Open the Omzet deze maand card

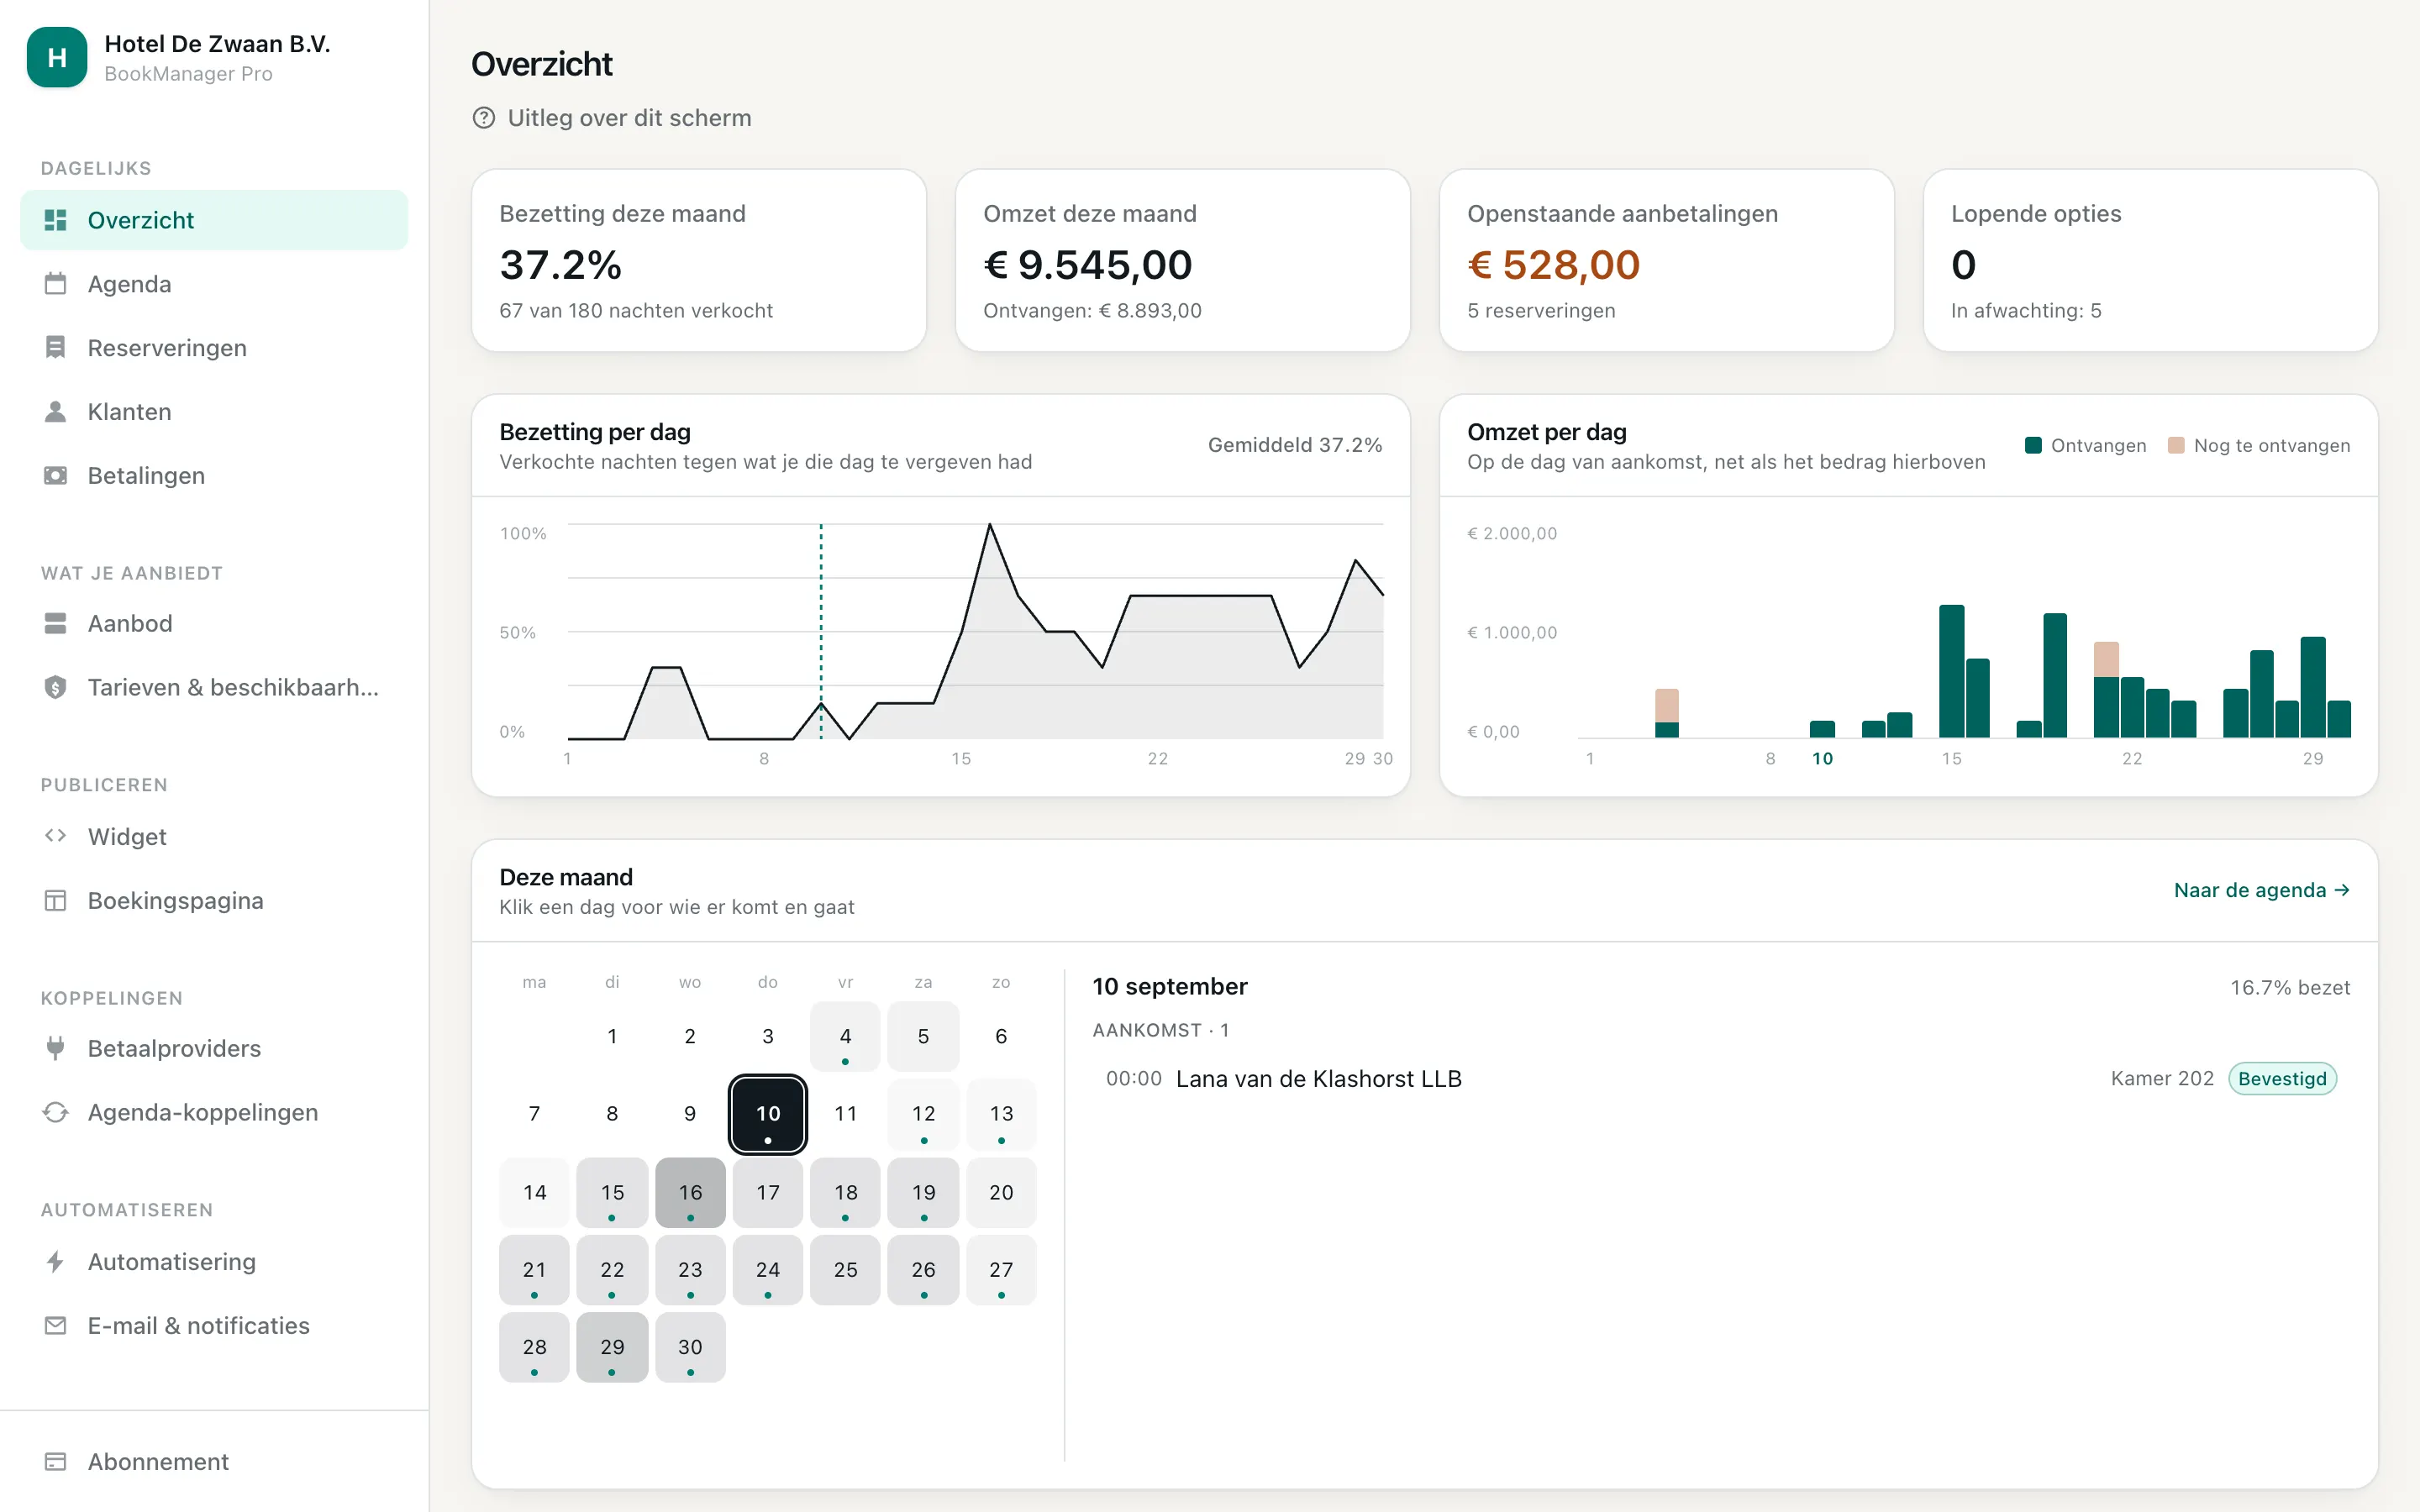pos(1183,260)
